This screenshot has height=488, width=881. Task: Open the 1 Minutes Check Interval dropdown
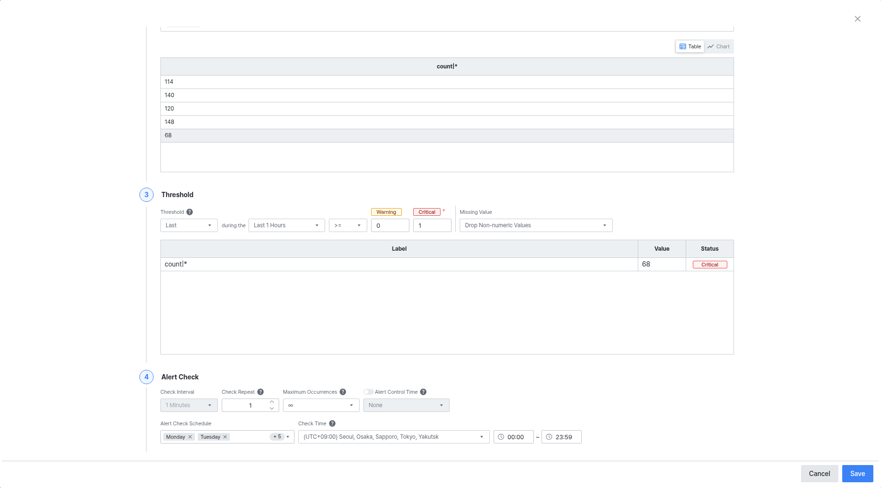point(189,405)
